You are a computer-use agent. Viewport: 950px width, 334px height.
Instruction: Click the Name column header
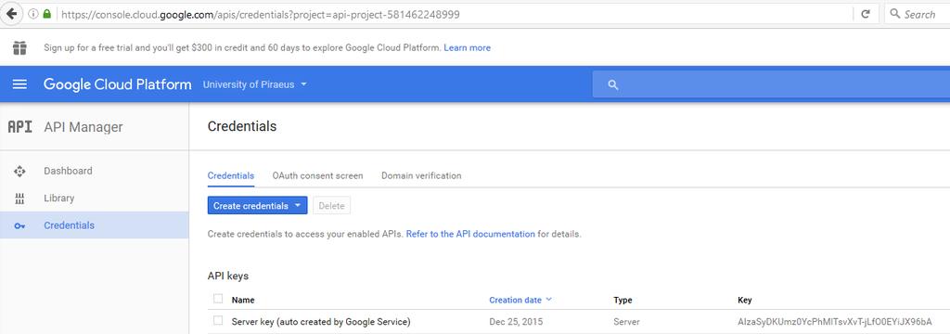tap(243, 300)
